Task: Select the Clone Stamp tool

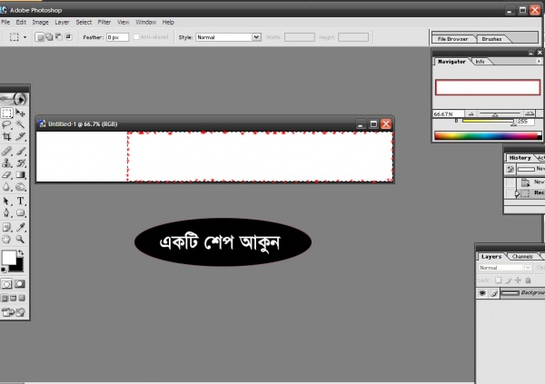Action: pos(6,162)
